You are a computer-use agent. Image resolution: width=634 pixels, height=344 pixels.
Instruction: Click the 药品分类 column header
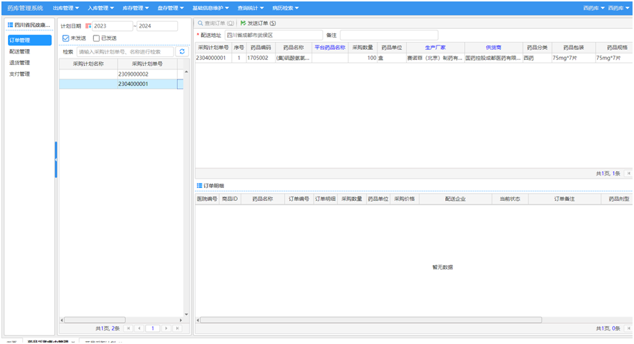537,48
